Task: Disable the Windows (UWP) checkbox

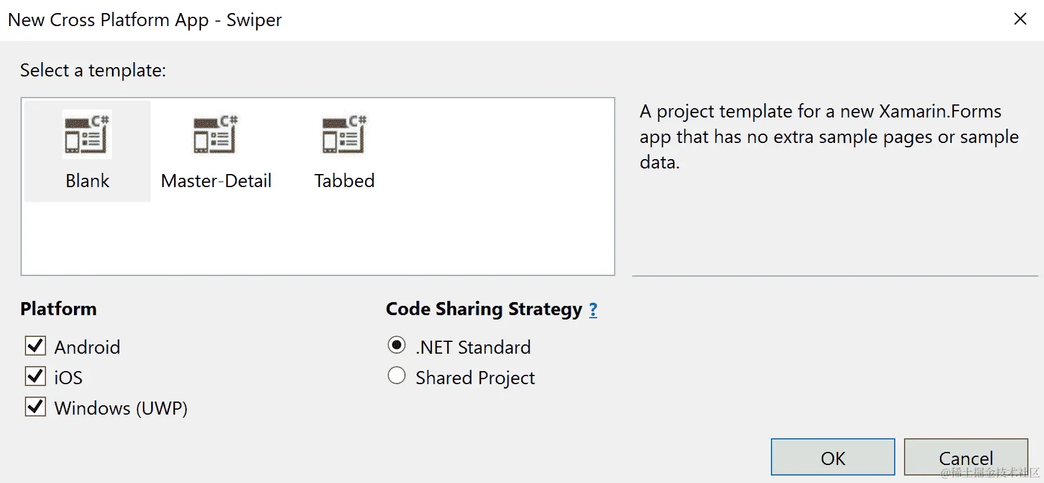Action: click(35, 407)
